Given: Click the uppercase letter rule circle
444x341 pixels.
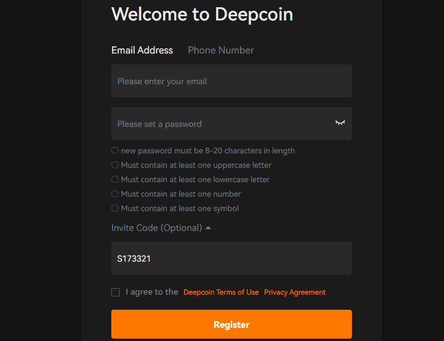Looking at the screenshot, I should (115, 165).
